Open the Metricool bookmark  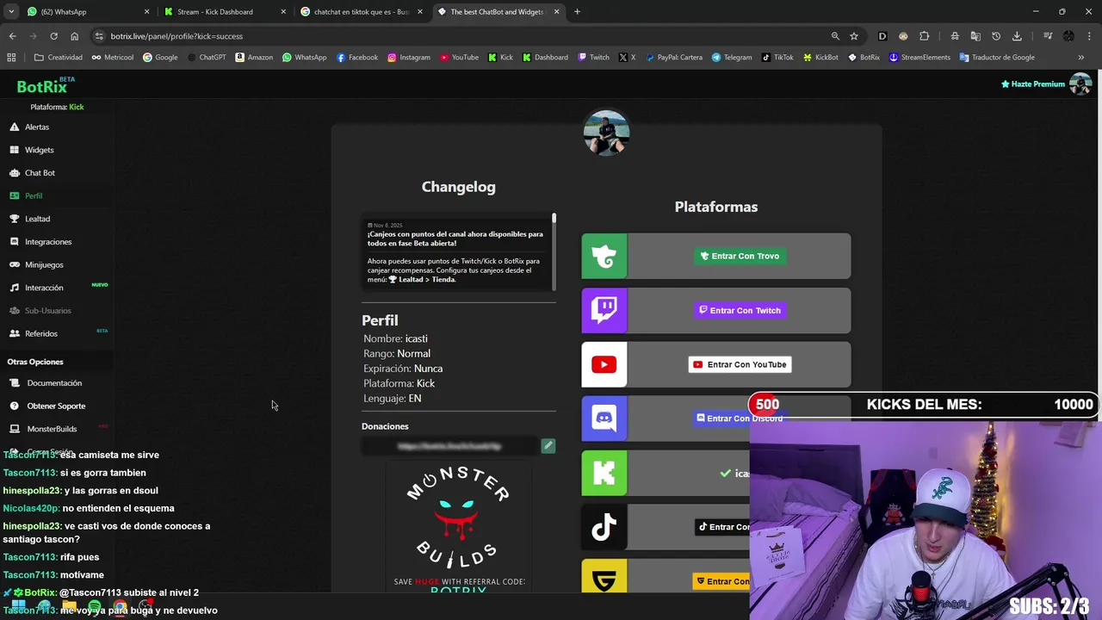click(x=112, y=58)
